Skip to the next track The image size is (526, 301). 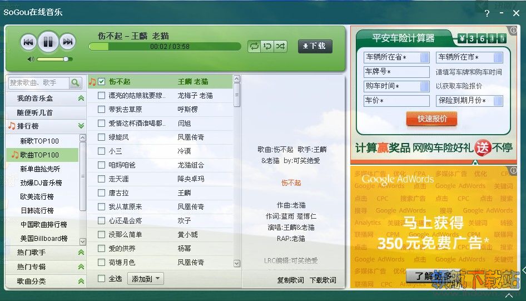[x=67, y=42]
